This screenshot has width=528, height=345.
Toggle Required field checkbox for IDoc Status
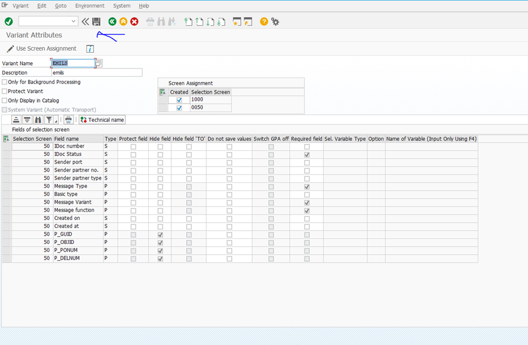307,154
